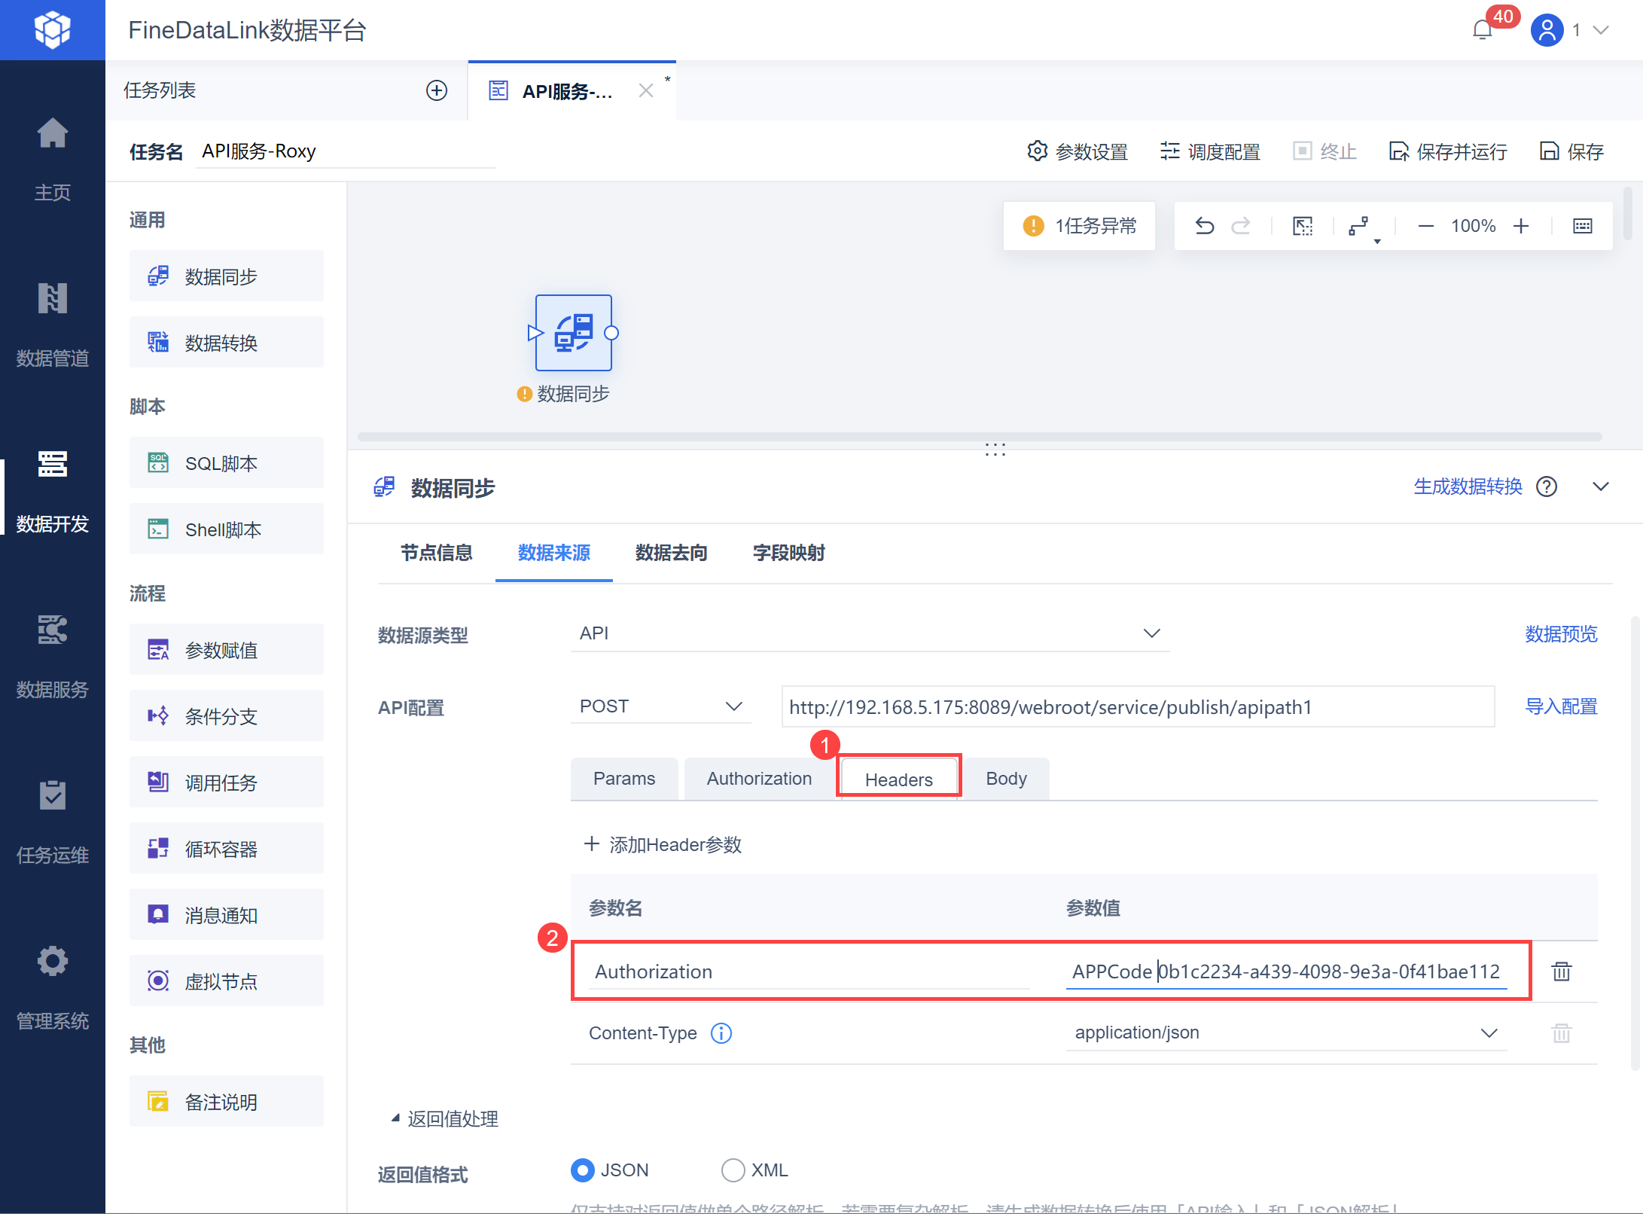Click the notification bell icon
The width and height of the screenshot is (1643, 1214).
click(x=1482, y=30)
